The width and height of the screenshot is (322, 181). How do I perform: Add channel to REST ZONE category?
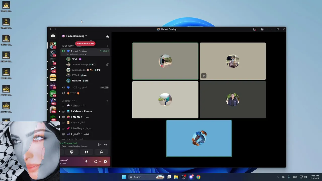(x=107, y=46)
